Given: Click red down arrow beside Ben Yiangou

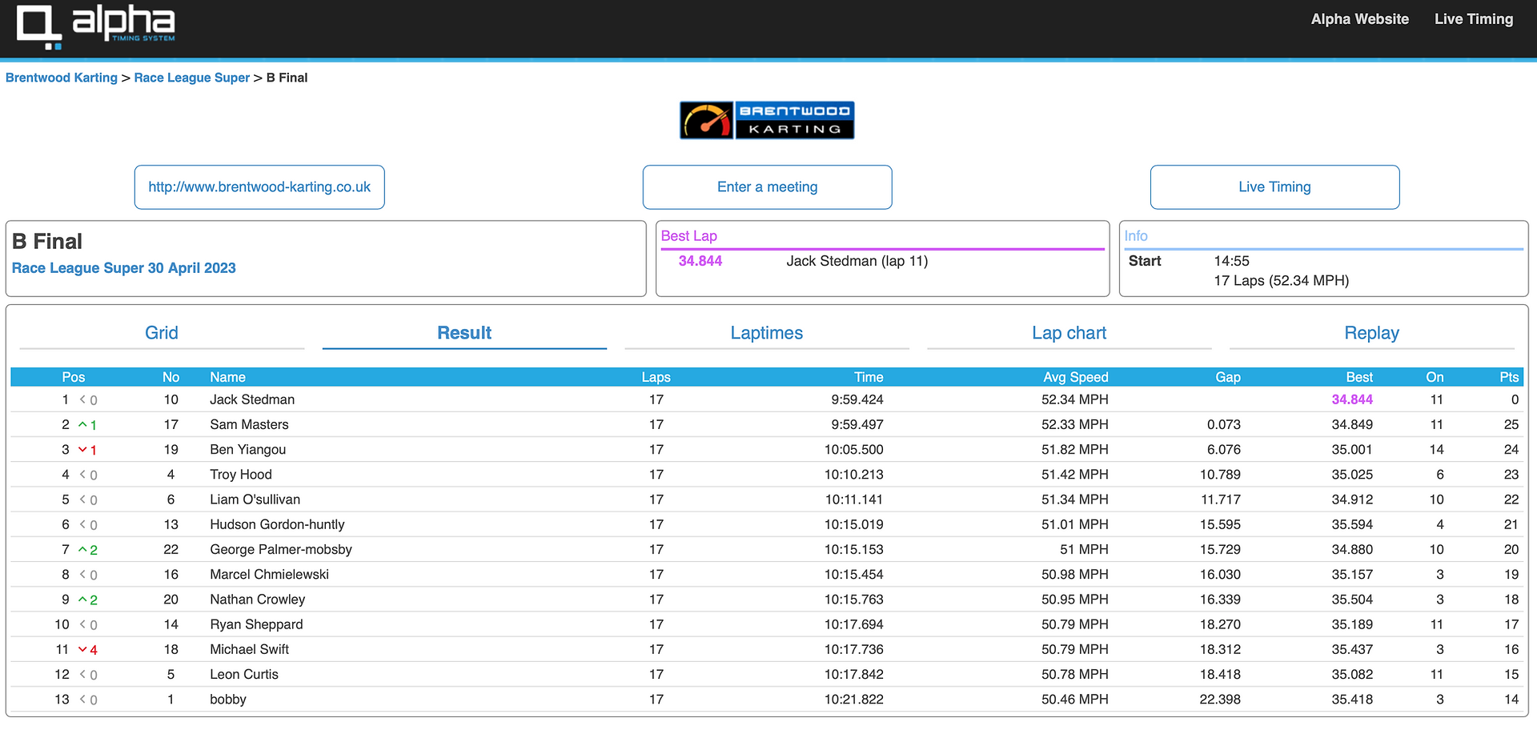Looking at the screenshot, I should (x=82, y=449).
